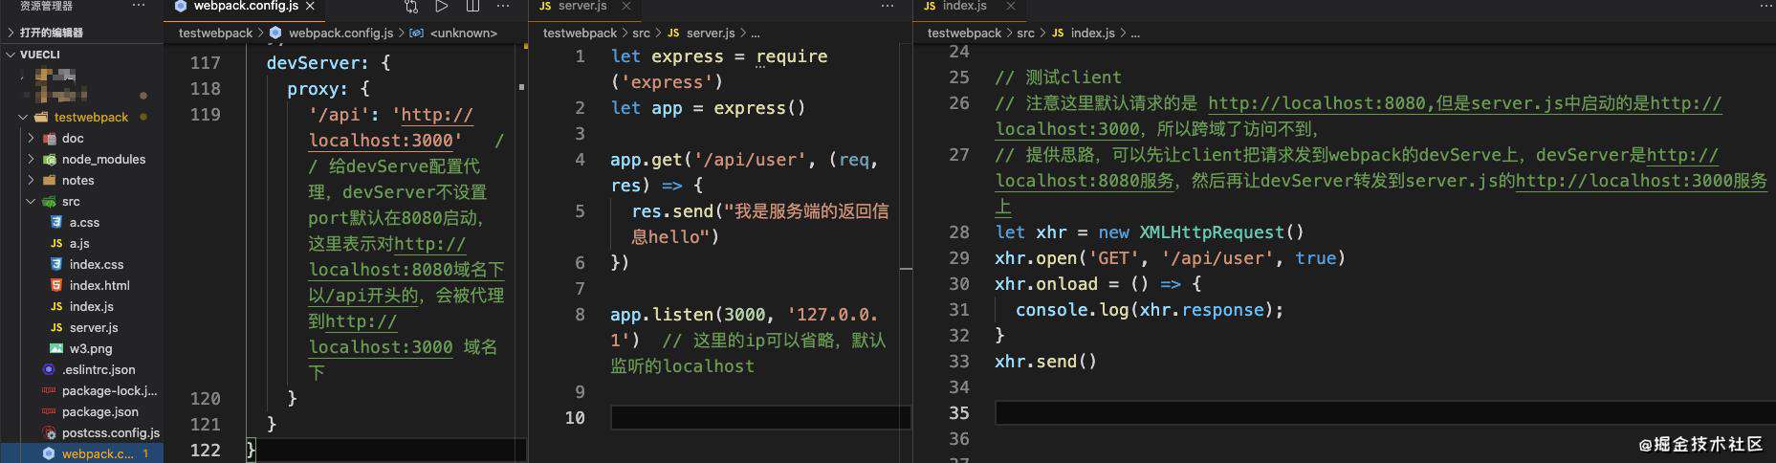Close the webpack.config.js tab
The height and width of the screenshot is (463, 1776).
point(310,7)
